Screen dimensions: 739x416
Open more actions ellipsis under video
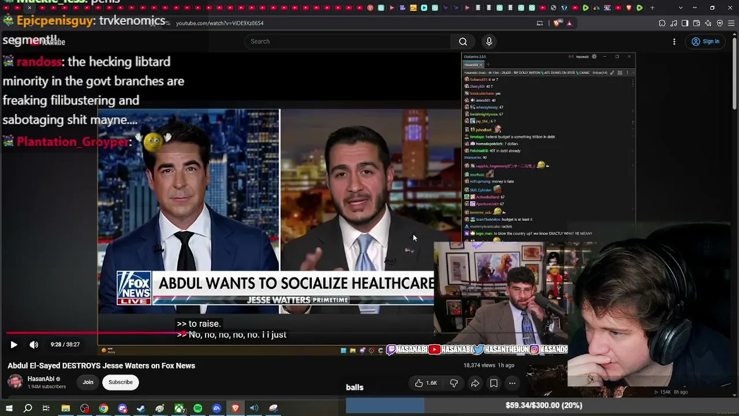coord(512,383)
